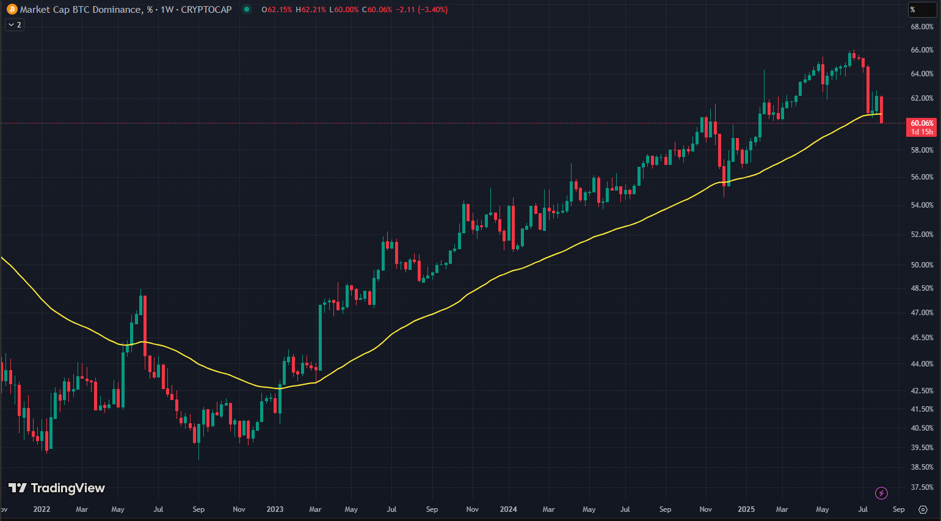Click the 37.50% price axis label
Viewport: 941px width, 521px height.
[922, 487]
